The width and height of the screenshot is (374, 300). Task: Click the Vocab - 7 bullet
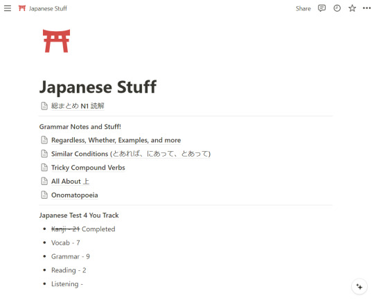click(x=66, y=243)
